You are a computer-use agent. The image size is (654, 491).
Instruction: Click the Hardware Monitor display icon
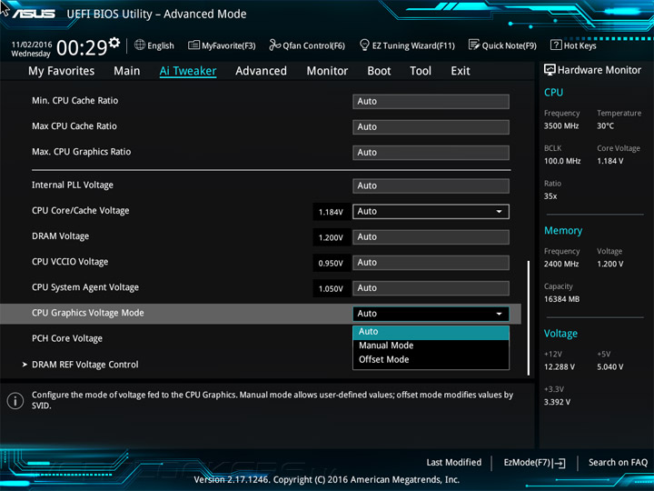pos(550,70)
